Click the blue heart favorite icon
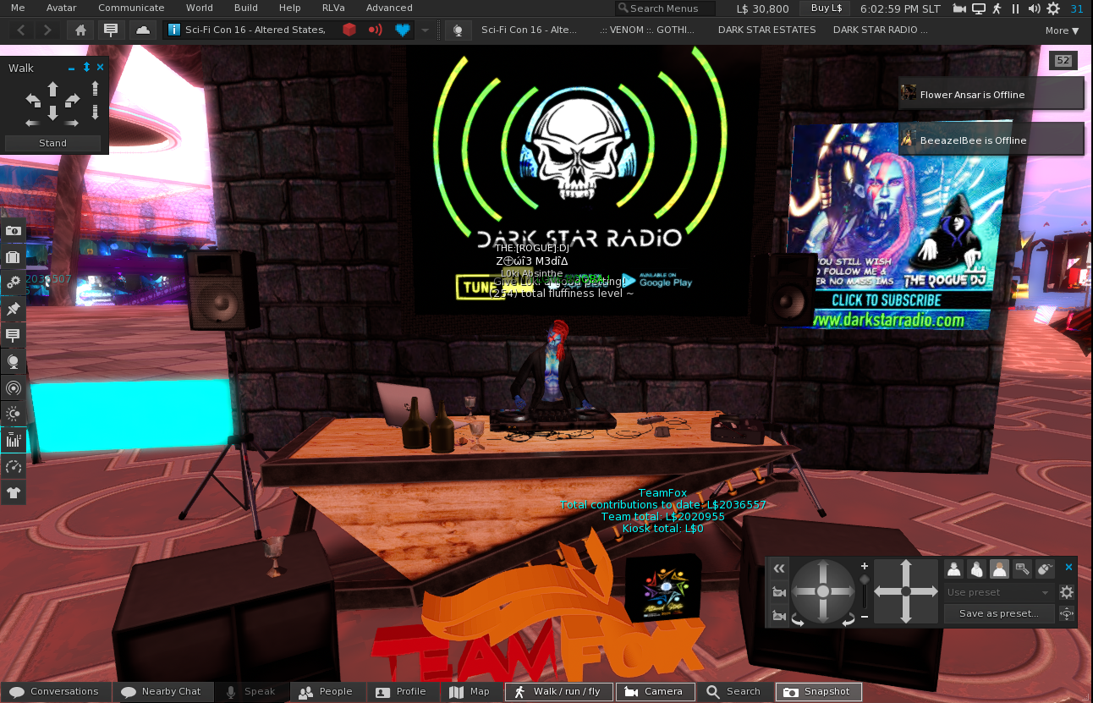The image size is (1093, 703). (x=403, y=30)
